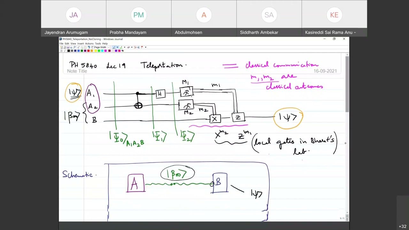
Task: Click the Siddharth Ambekar participant tile
Action: (x=269, y=18)
